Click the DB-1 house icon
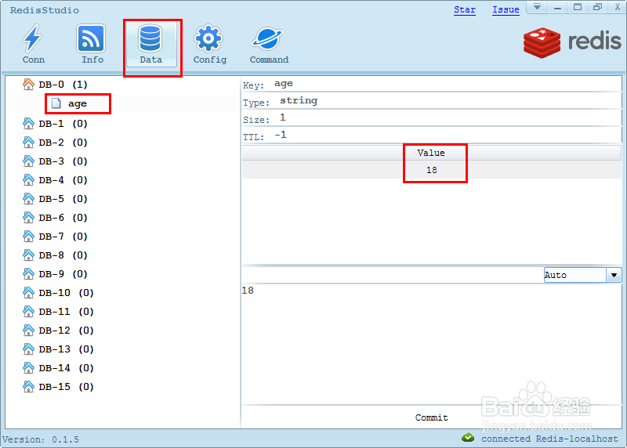The image size is (627, 448). point(28,124)
